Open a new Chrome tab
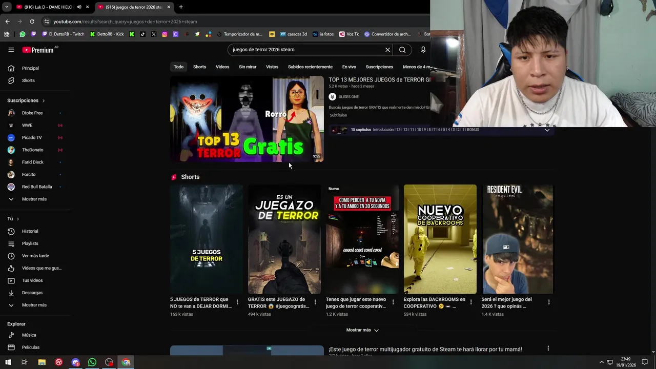The image size is (656, 369). click(181, 7)
